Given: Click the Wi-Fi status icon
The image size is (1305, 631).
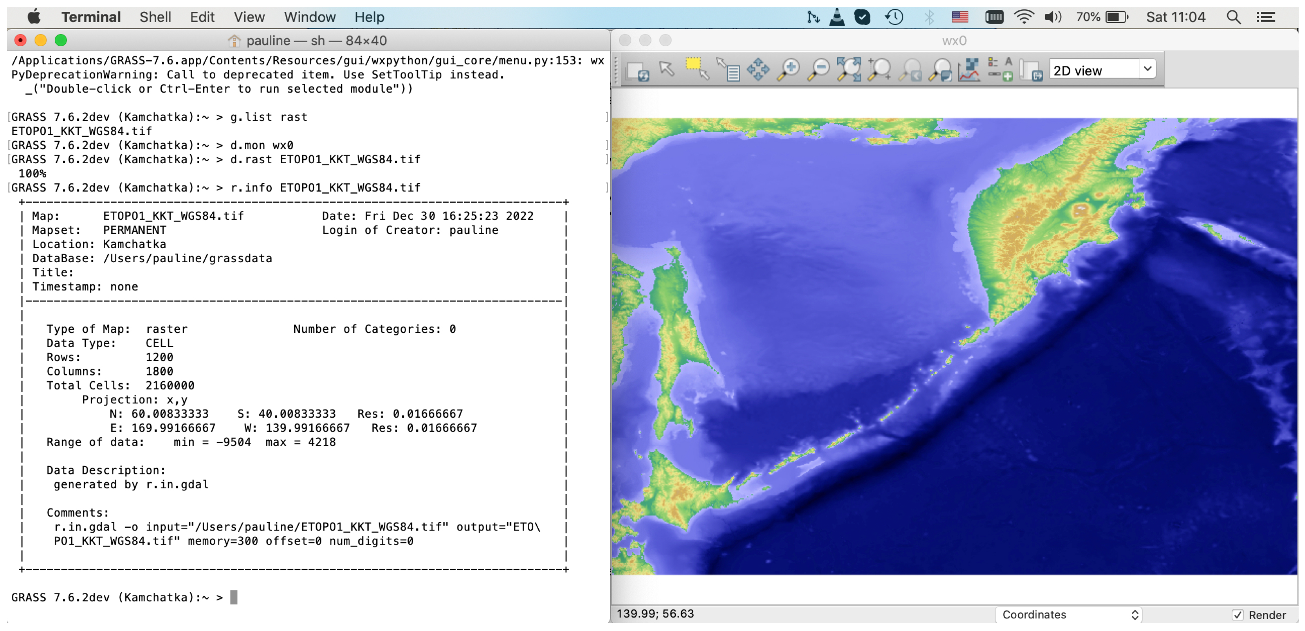Looking at the screenshot, I should coord(1023,17).
